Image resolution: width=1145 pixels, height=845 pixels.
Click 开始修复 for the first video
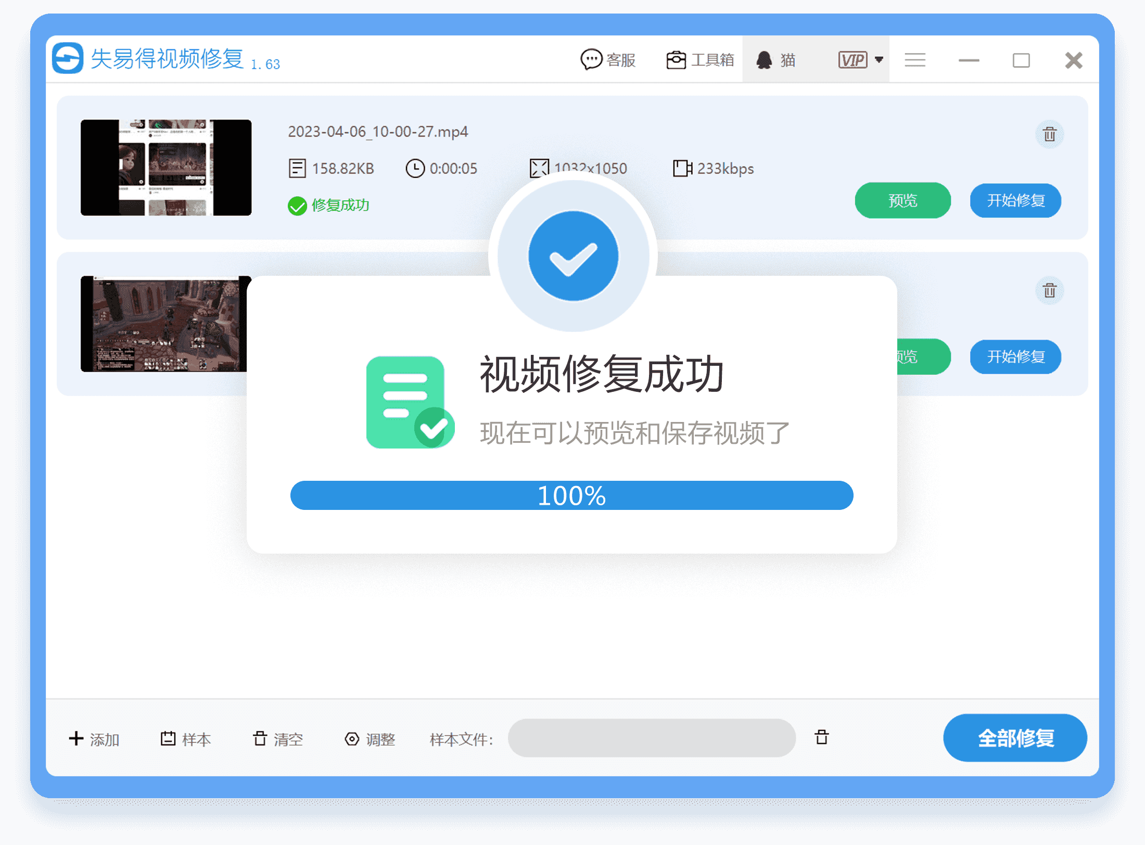[1015, 200]
